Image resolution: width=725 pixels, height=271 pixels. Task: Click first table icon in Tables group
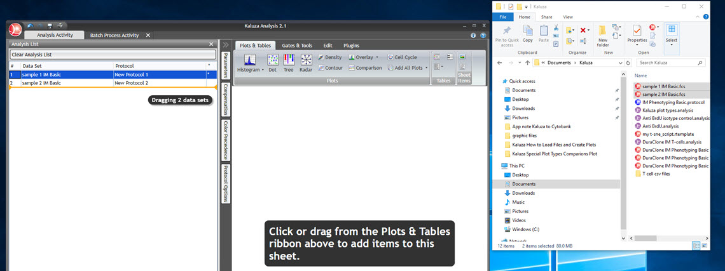[x=437, y=56]
